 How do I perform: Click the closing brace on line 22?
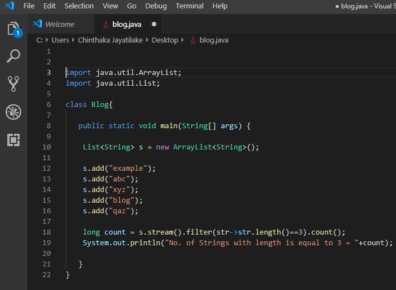pos(68,275)
